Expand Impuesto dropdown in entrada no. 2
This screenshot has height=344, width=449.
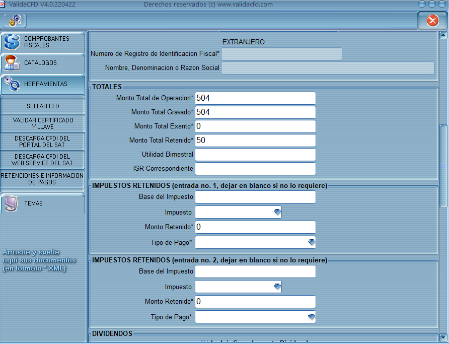coord(277,287)
